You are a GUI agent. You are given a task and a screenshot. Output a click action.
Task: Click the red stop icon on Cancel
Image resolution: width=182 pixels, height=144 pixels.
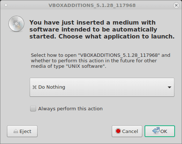pyautogui.click(x=118, y=131)
